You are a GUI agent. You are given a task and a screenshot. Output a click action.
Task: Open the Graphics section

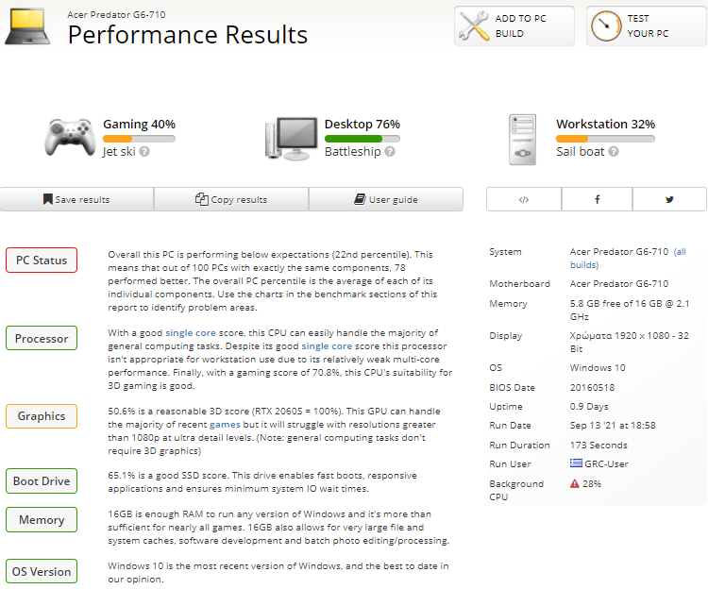pyautogui.click(x=42, y=416)
